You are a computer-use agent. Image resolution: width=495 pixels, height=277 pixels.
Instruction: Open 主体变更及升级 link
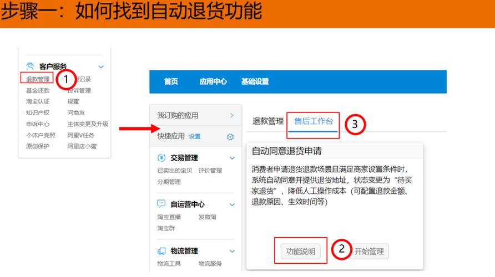point(88,124)
